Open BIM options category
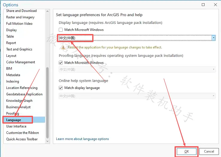221x157 pixels. [9, 69]
